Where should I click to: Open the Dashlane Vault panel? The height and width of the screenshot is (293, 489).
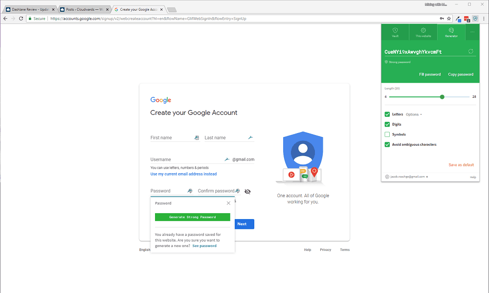pos(395,32)
